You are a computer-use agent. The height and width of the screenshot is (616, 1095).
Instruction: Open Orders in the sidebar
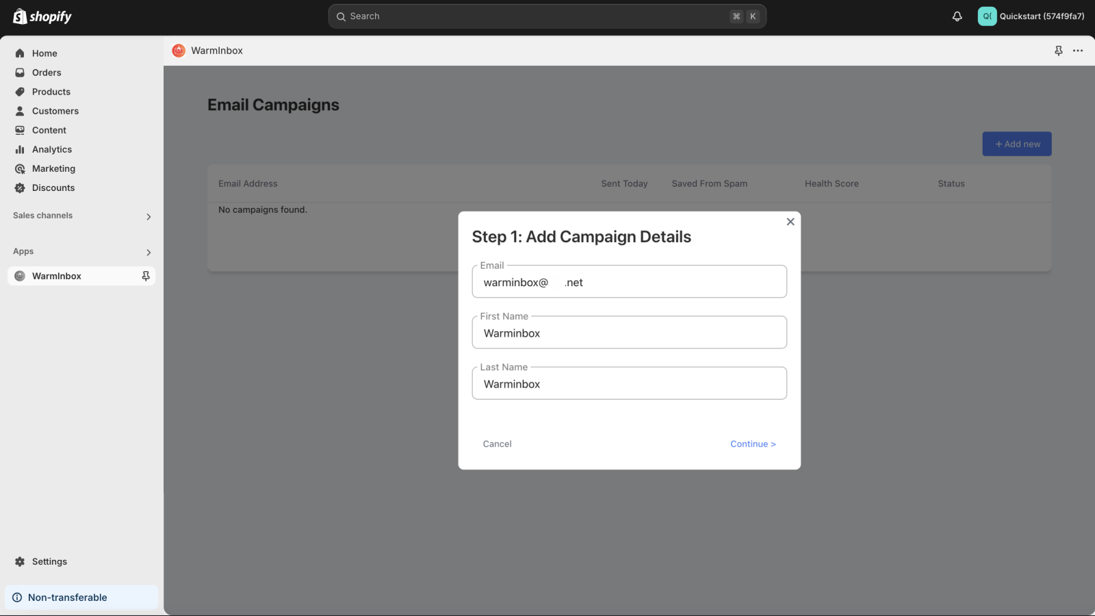click(x=47, y=72)
